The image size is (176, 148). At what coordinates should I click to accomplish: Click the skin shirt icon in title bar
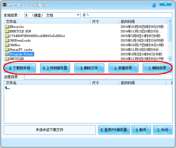(154, 5)
